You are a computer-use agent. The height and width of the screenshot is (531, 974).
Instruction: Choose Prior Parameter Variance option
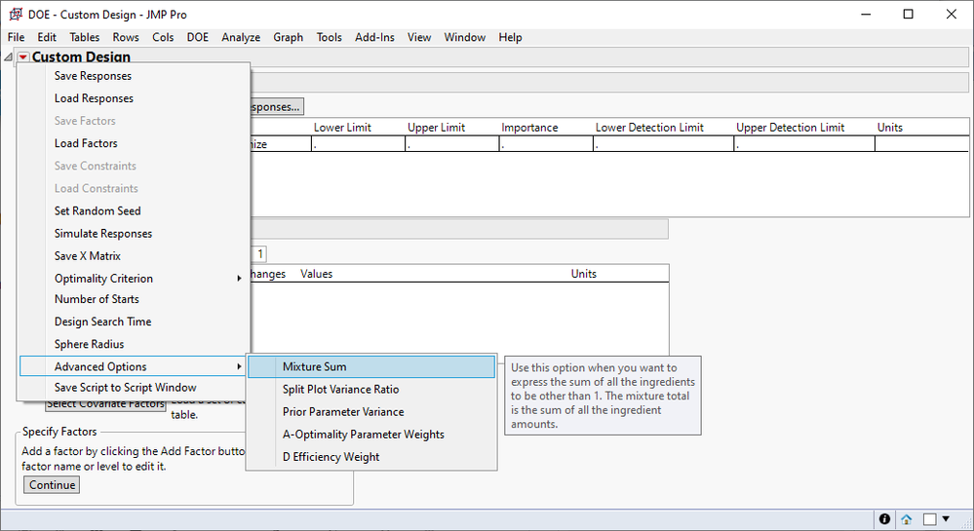point(371,412)
